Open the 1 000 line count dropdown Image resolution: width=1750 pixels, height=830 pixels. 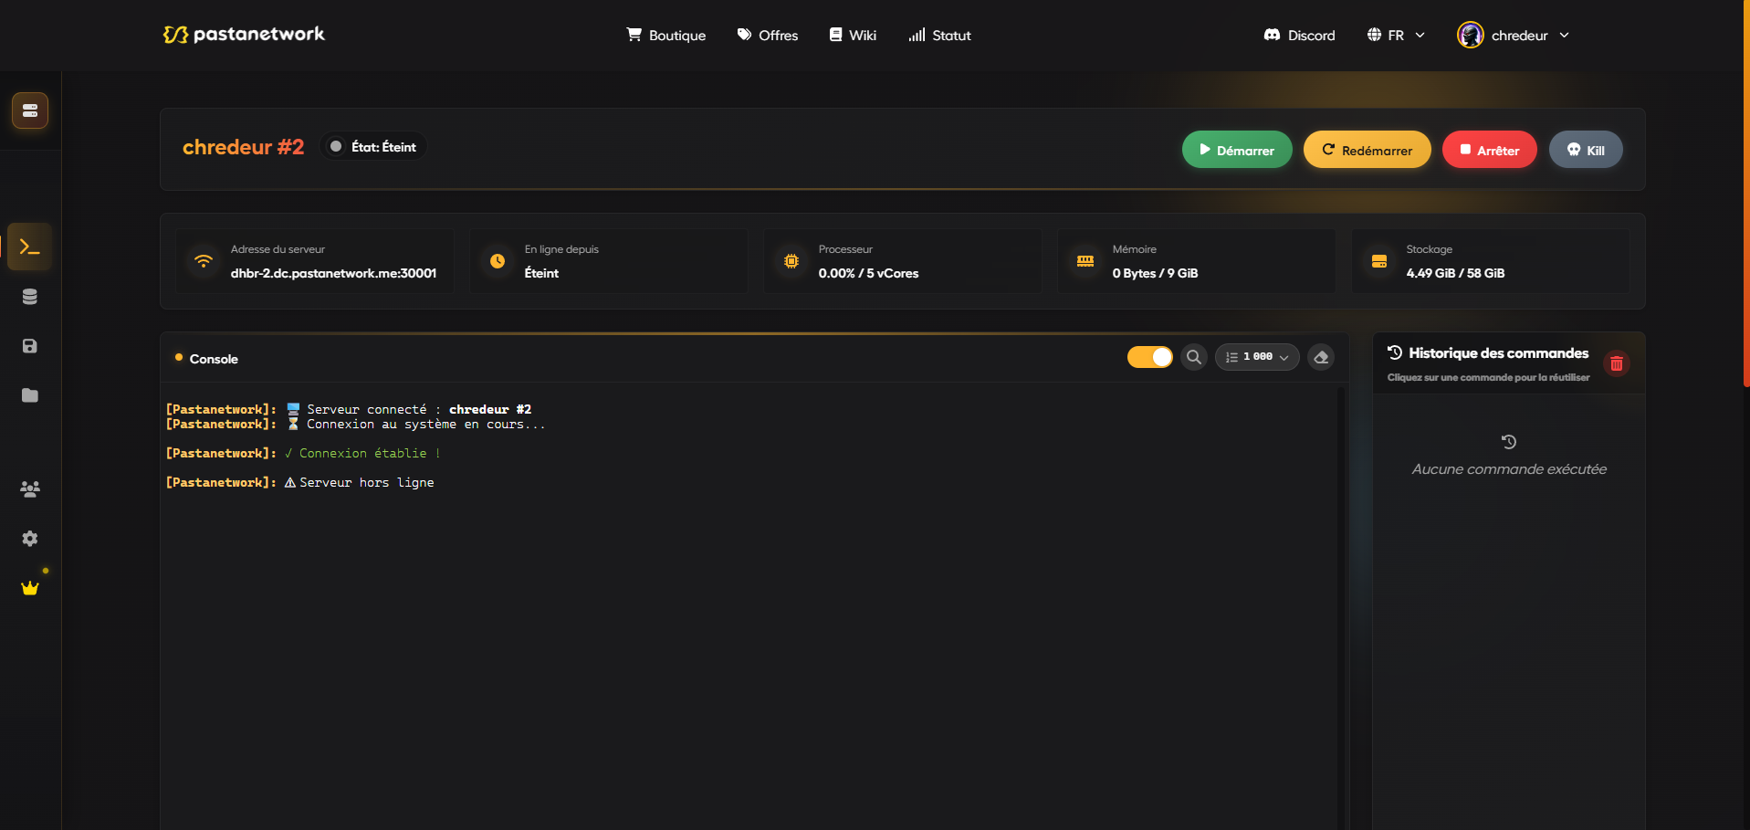pyautogui.click(x=1257, y=357)
